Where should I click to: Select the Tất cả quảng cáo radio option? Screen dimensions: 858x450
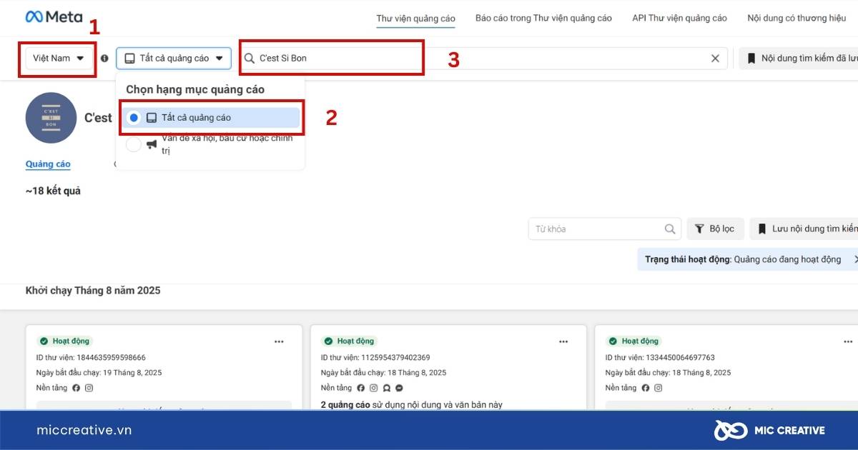tap(134, 118)
